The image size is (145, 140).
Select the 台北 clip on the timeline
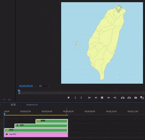[x=36, y=130]
